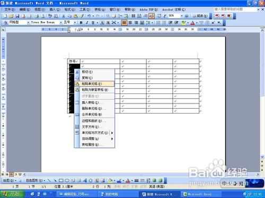Choose 删除单元格 in the context menu

click(x=94, y=109)
